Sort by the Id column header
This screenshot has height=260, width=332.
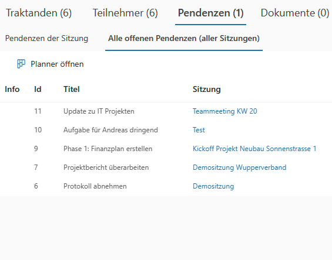pyautogui.click(x=38, y=89)
